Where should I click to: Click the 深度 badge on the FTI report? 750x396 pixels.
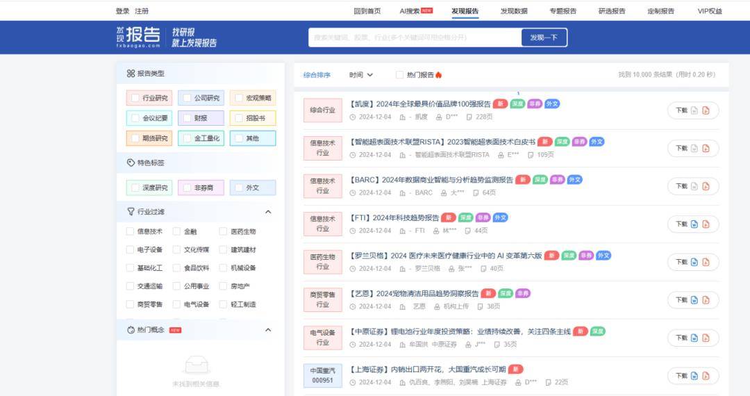(x=465, y=217)
